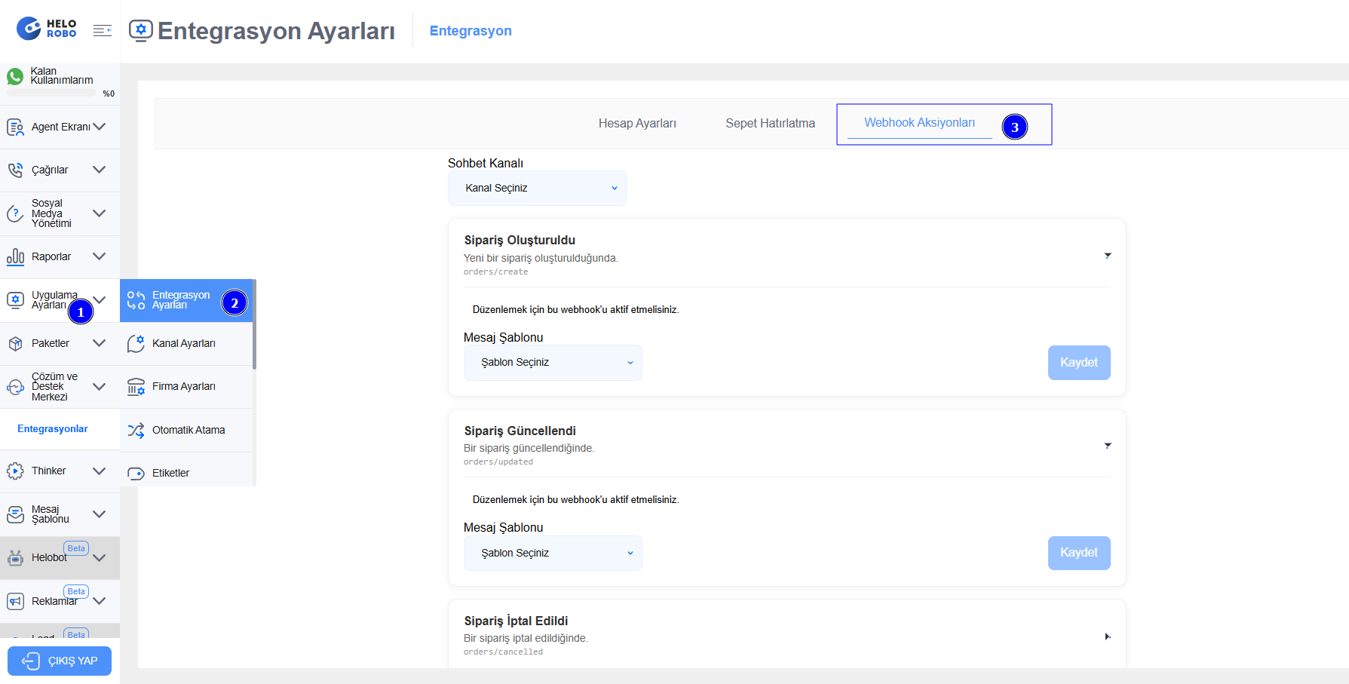Click the ÇIKIŞ YAP logout button
This screenshot has width=1349, height=684.
pos(60,661)
